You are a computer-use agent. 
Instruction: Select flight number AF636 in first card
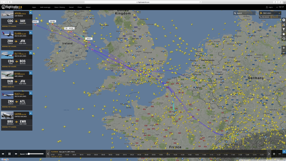click(18, 13)
